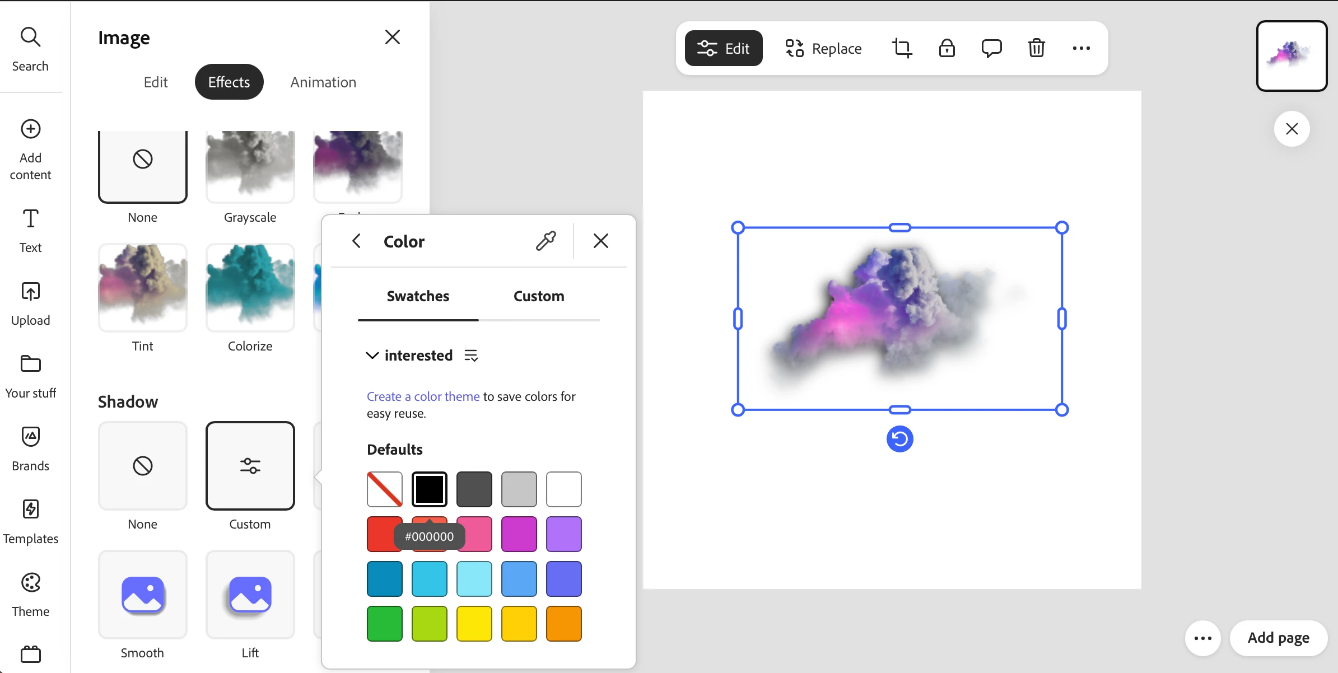Select the None shadow option
Image resolution: width=1338 pixels, height=673 pixels.
point(142,466)
